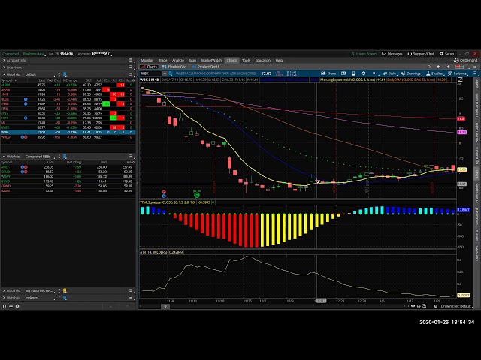Viewport: 481px width, 360px height.
Task: Expand the Live News section
Action: click(x=4, y=67)
